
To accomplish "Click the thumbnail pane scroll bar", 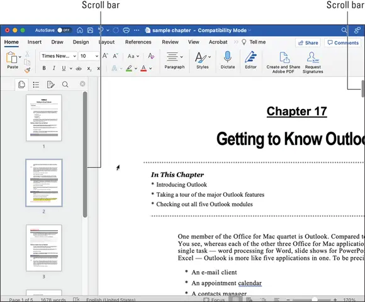I will (x=85, y=154).
